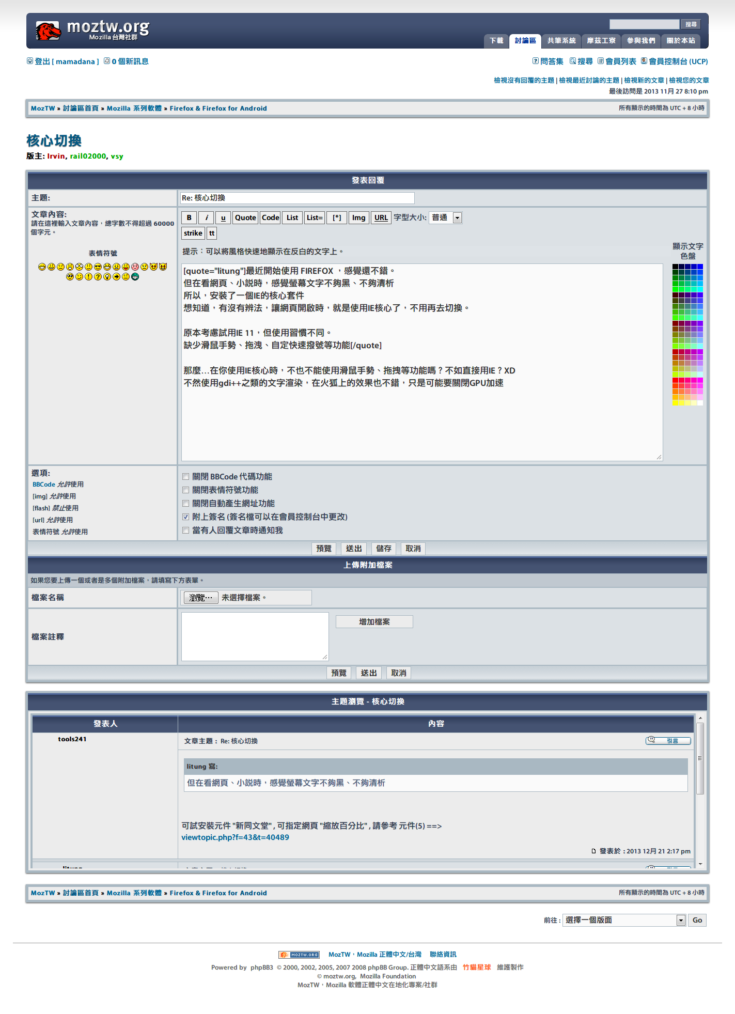Open the viewtopic.php link in review
The height and width of the screenshot is (1014, 735).
(235, 837)
